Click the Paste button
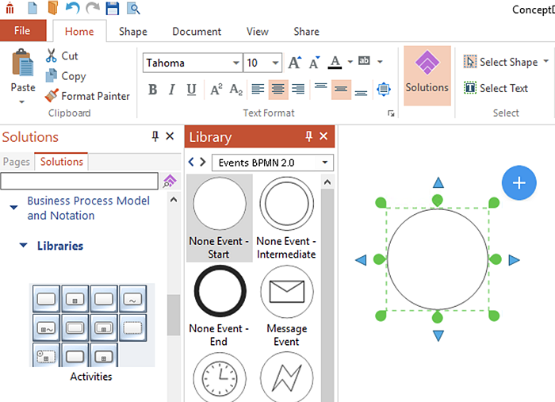 click(23, 73)
